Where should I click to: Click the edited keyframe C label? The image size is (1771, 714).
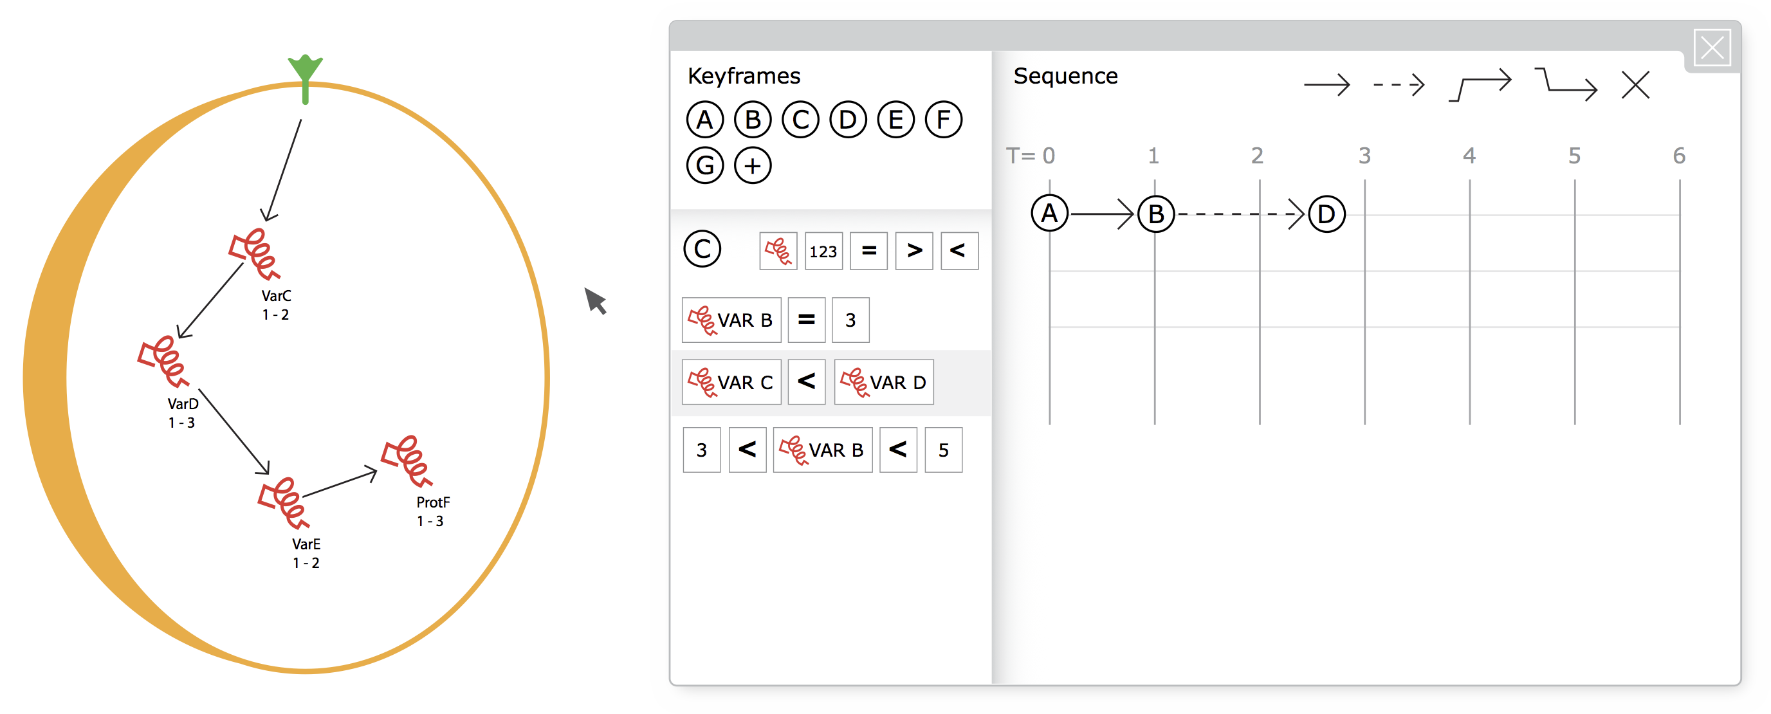point(702,249)
